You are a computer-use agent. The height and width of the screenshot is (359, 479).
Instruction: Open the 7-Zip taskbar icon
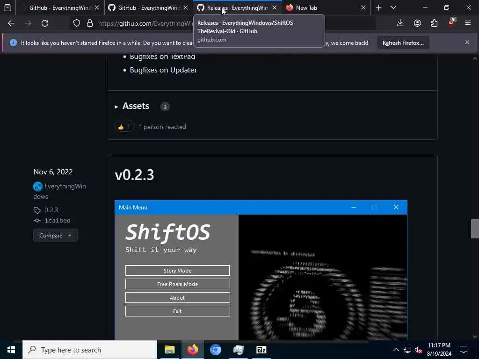click(x=261, y=350)
